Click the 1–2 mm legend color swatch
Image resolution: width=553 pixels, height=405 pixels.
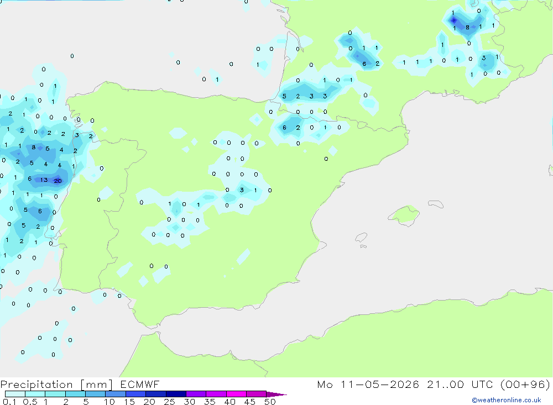point(55,394)
